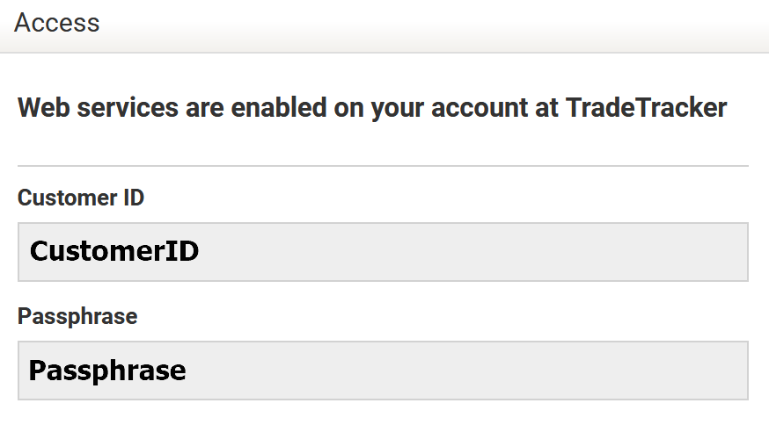This screenshot has height=432, width=769.
Task: Click the word TradeTracker in heading
Action: [647, 107]
